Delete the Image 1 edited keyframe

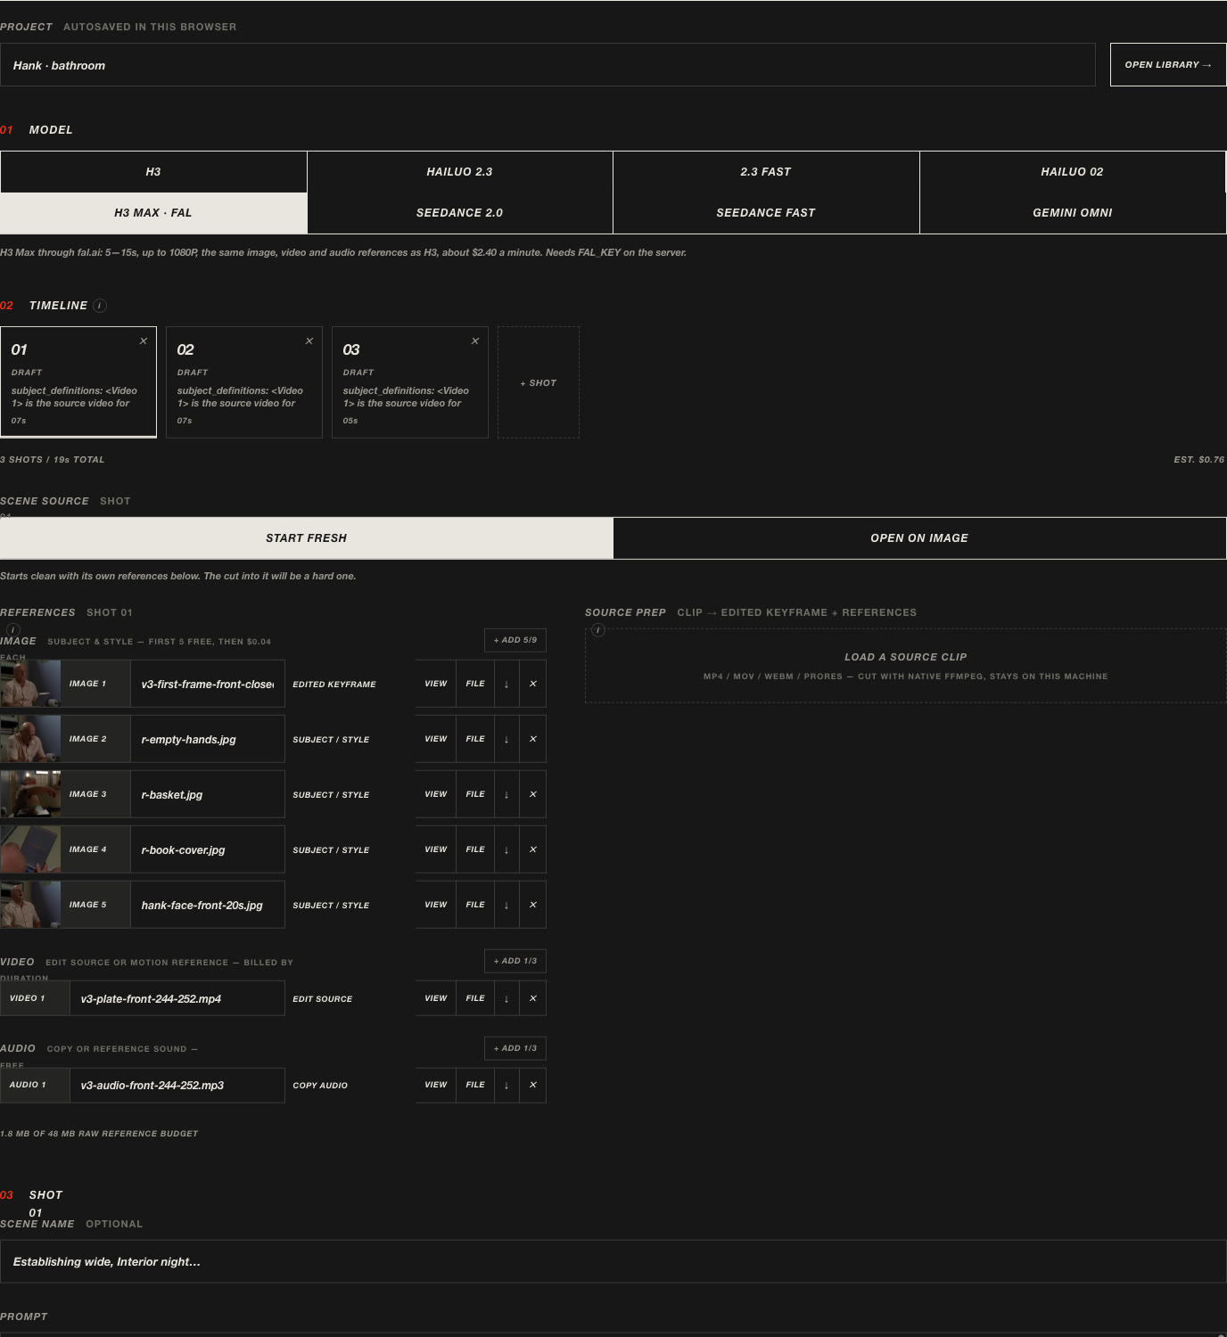click(533, 684)
